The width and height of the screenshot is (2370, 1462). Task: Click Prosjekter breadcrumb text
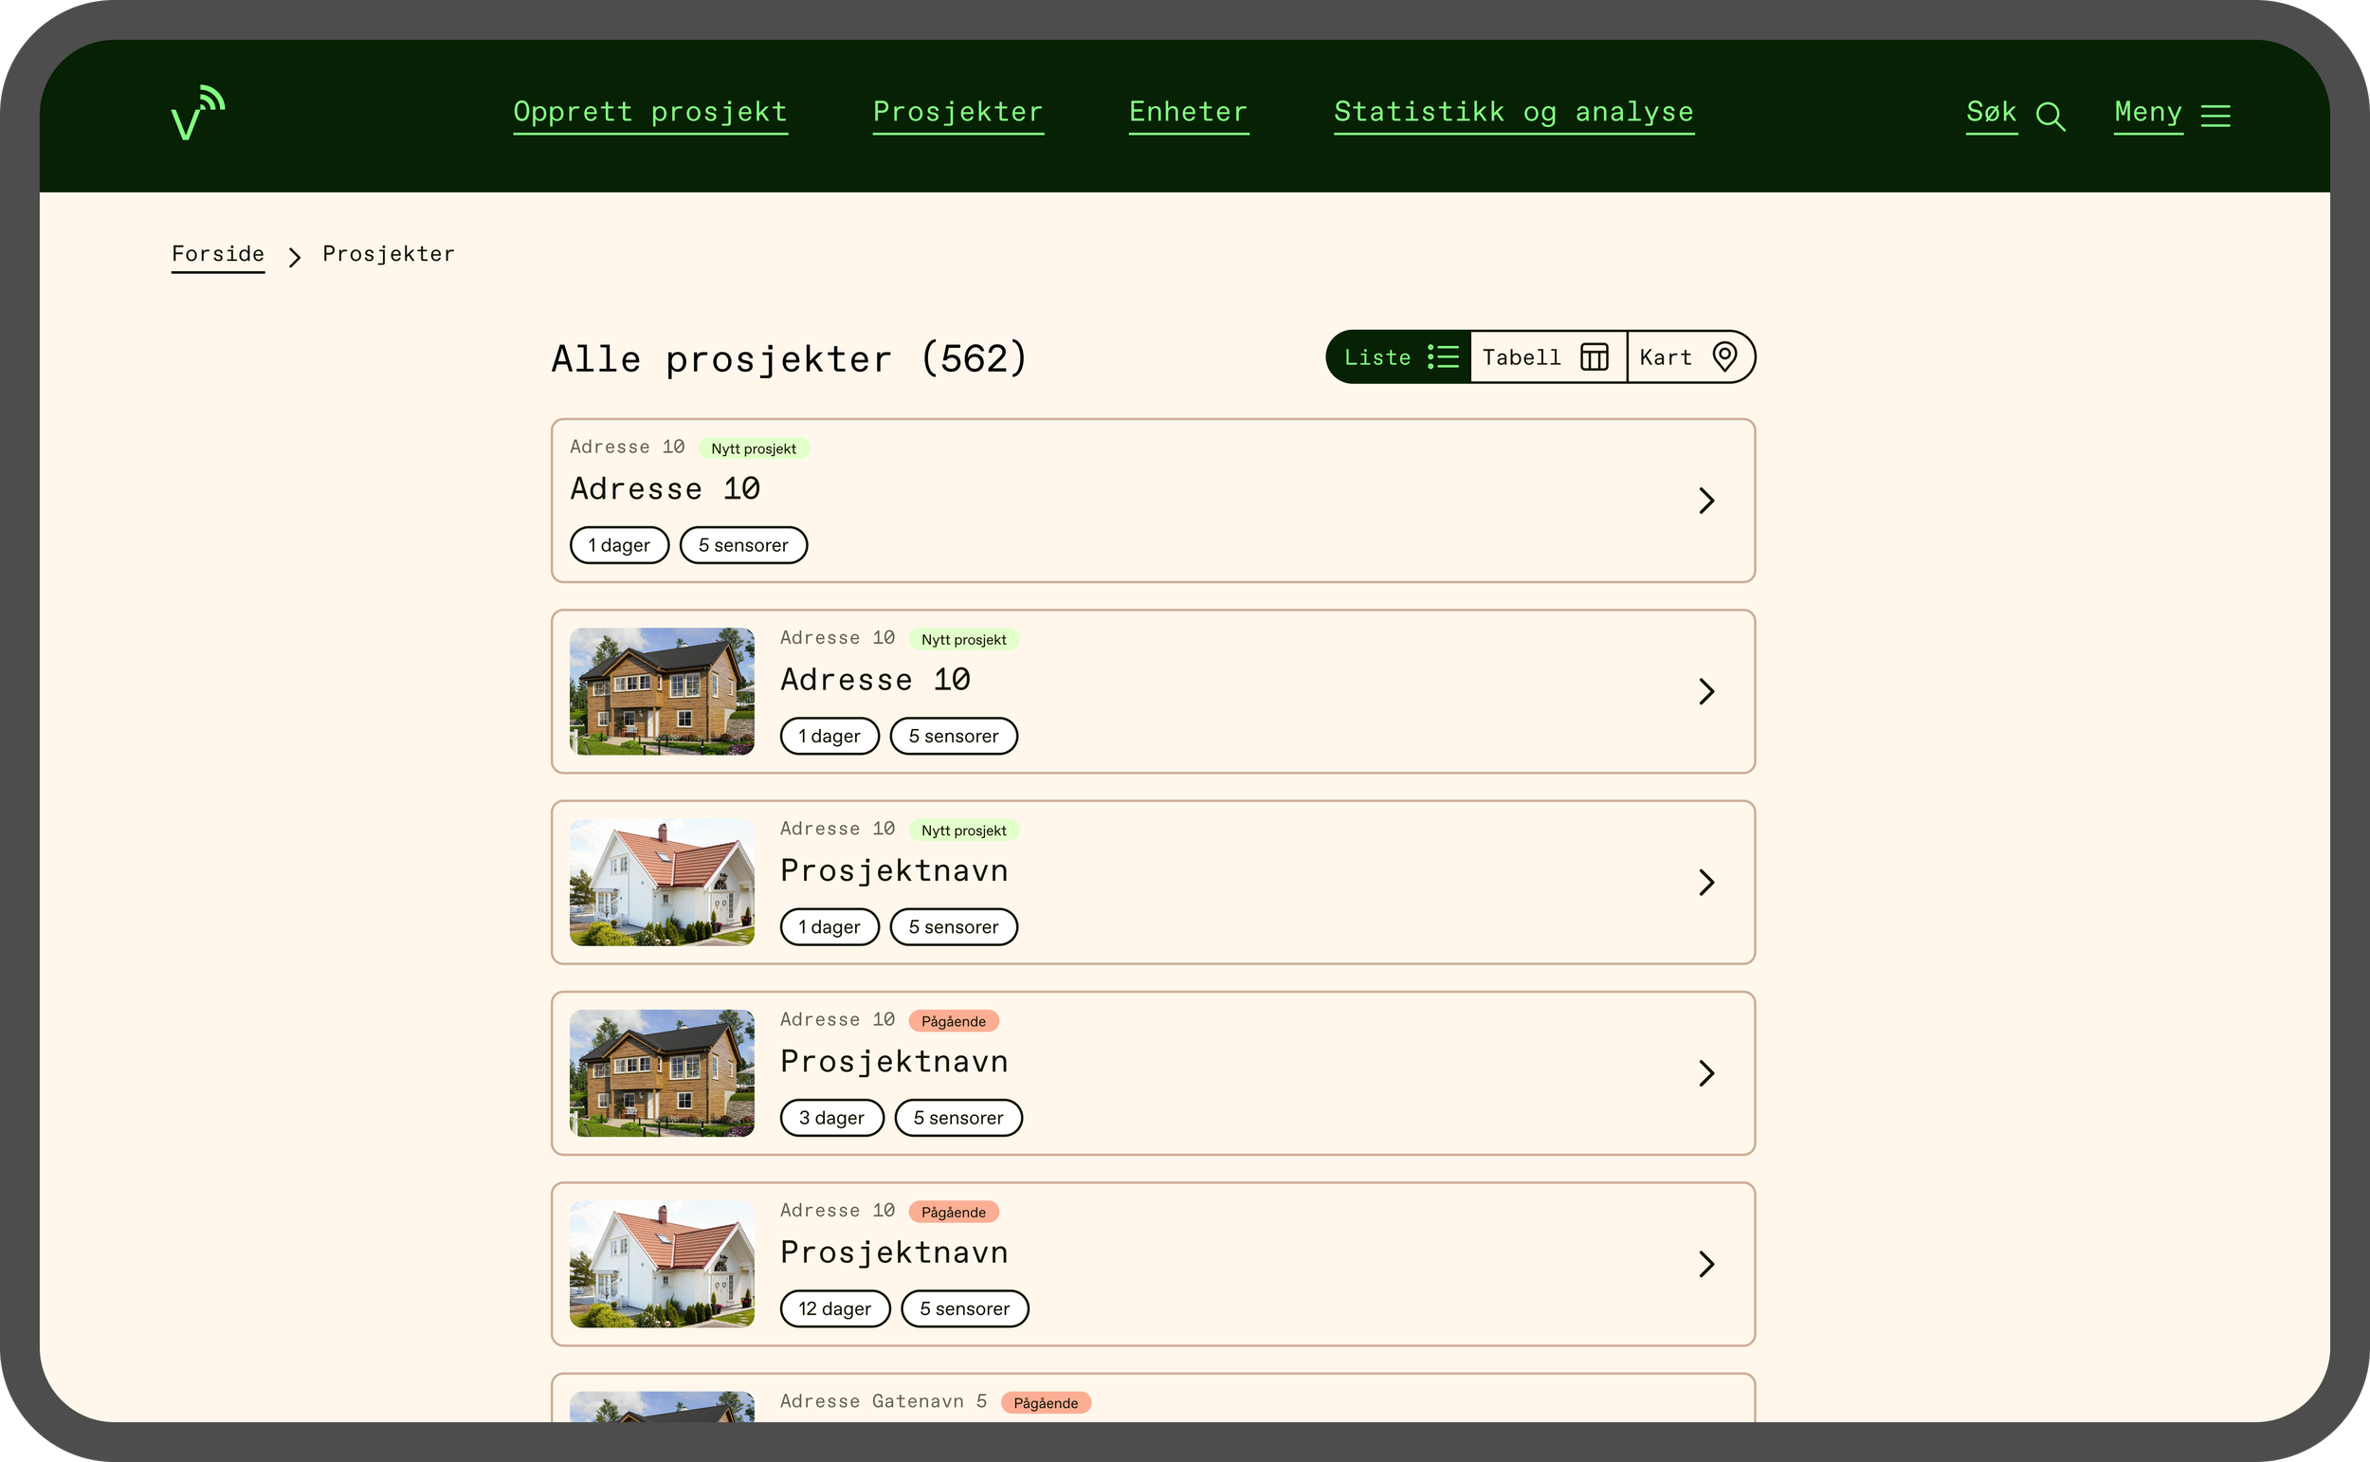click(x=389, y=254)
